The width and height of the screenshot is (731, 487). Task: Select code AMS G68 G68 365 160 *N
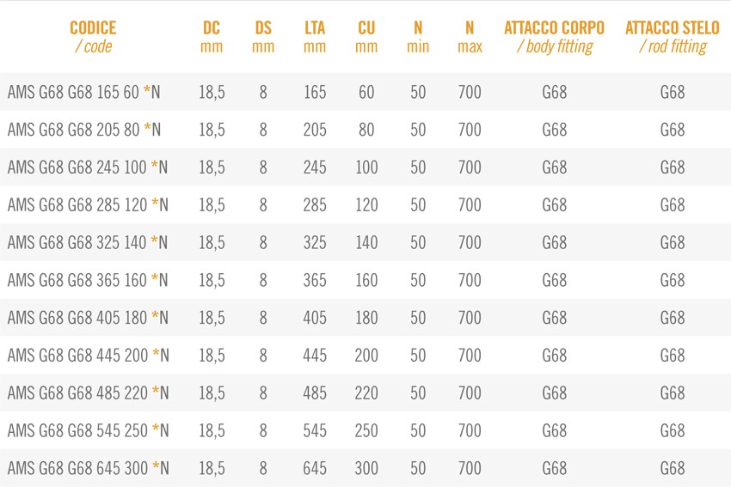(88, 280)
